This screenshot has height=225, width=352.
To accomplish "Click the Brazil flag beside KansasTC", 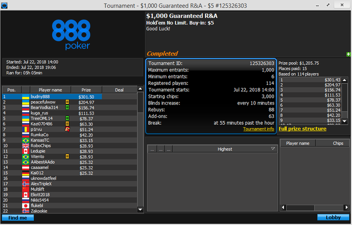I will click(26, 140).
